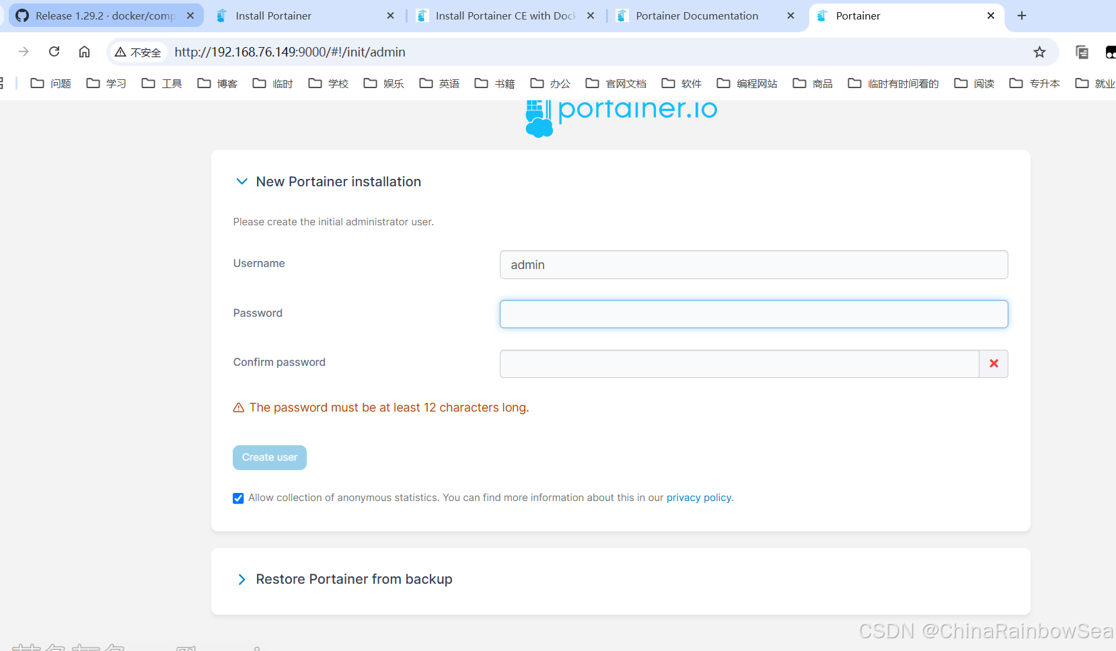The image size is (1116, 651).
Task: Open the 商品 bookmark folder
Action: pos(813,83)
